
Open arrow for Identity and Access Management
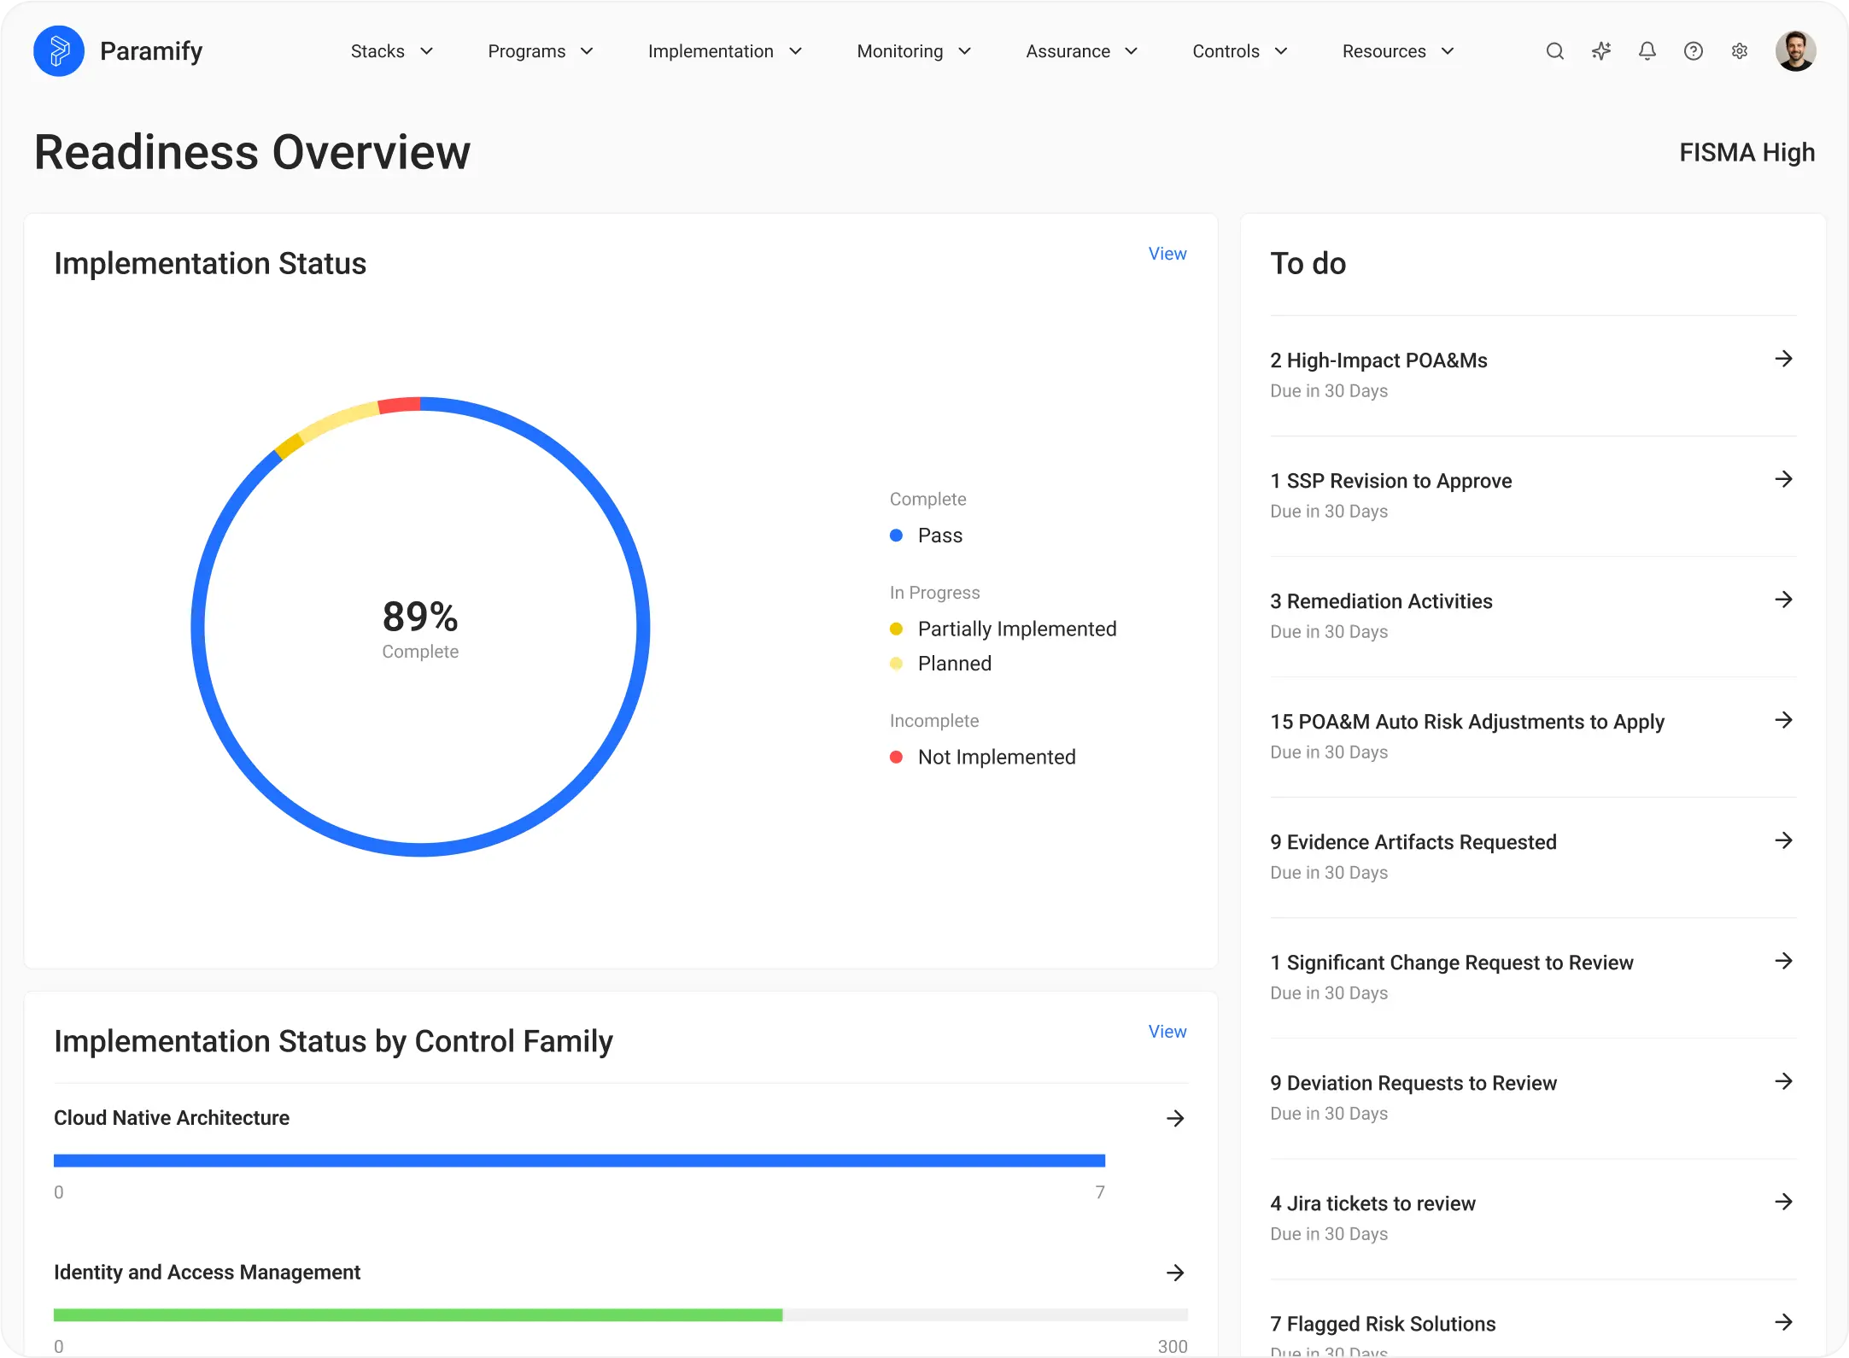(1175, 1273)
